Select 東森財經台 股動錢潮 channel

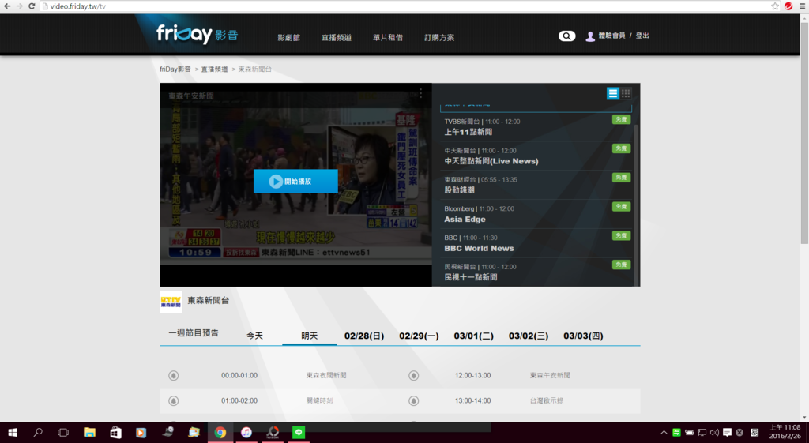(x=536, y=185)
